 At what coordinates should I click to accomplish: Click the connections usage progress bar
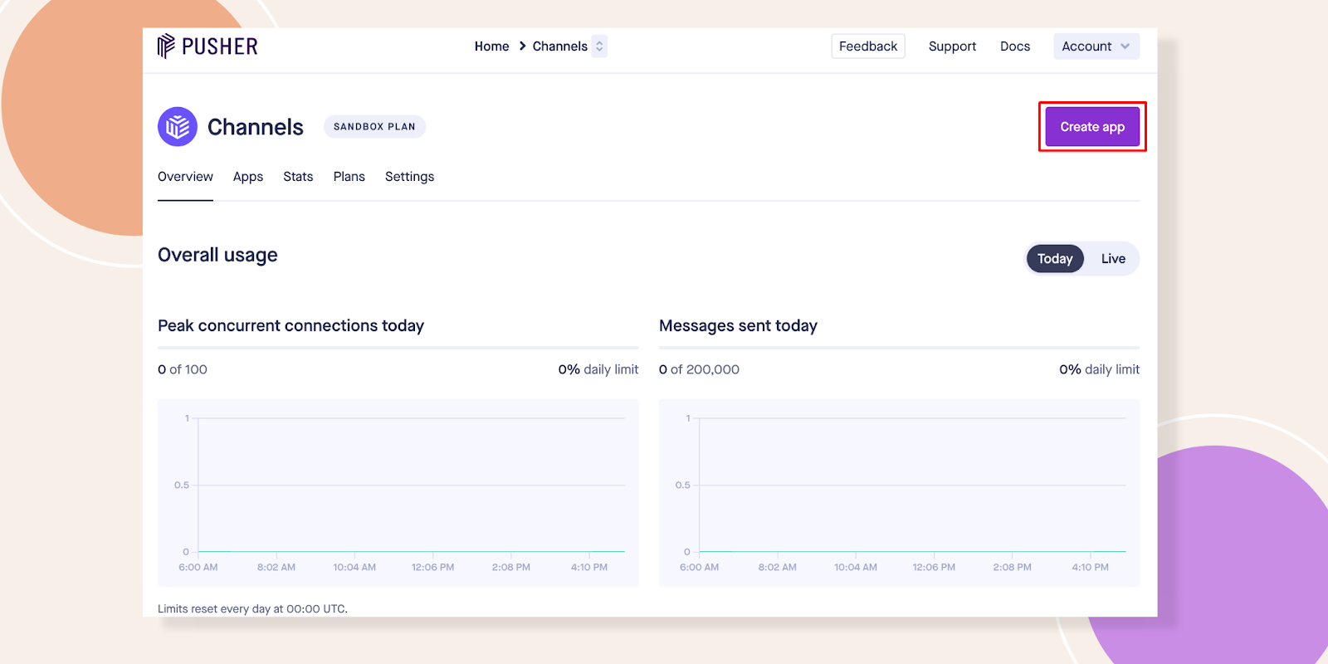(x=398, y=348)
